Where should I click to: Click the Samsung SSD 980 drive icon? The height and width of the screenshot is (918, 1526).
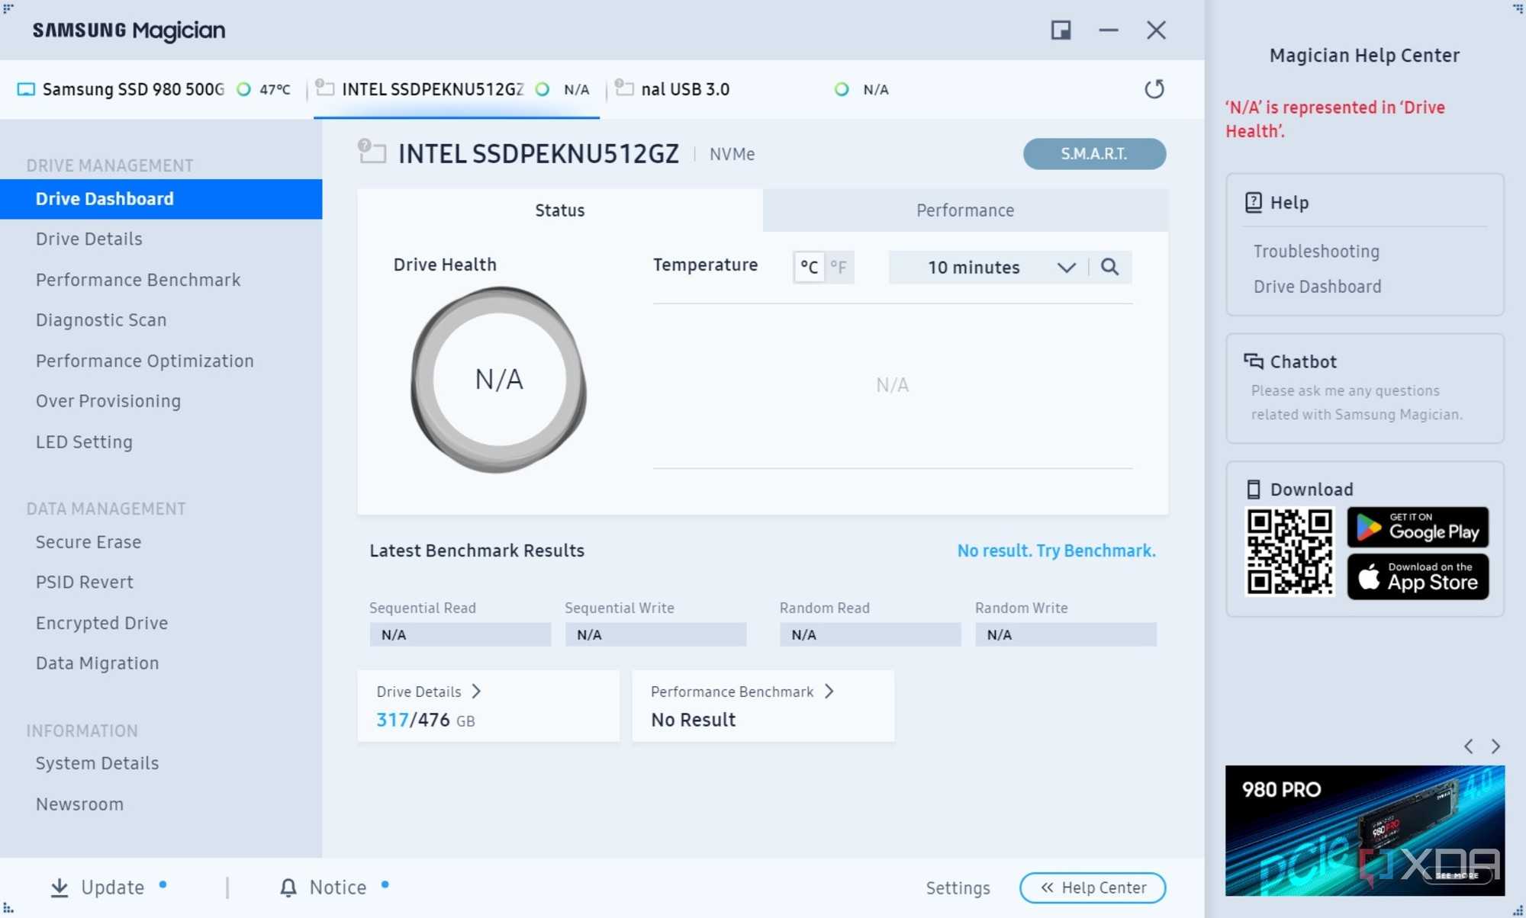26,89
